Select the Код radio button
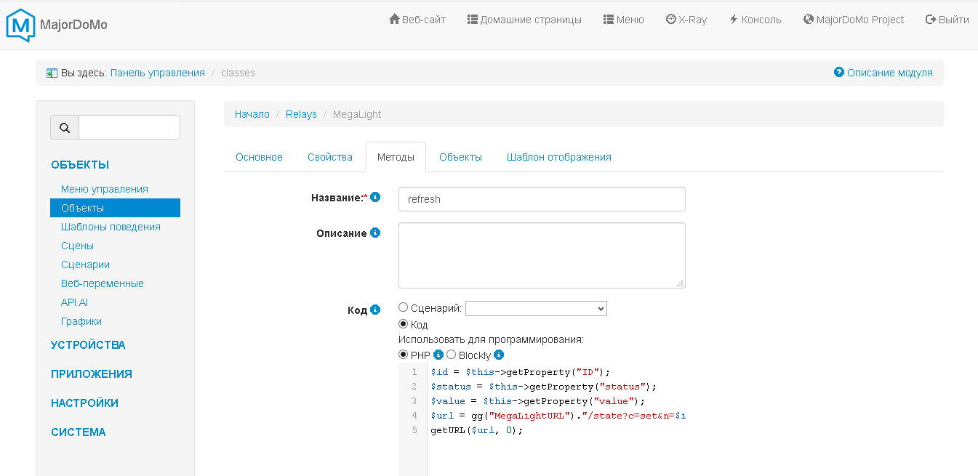The width and height of the screenshot is (978, 476). point(404,324)
